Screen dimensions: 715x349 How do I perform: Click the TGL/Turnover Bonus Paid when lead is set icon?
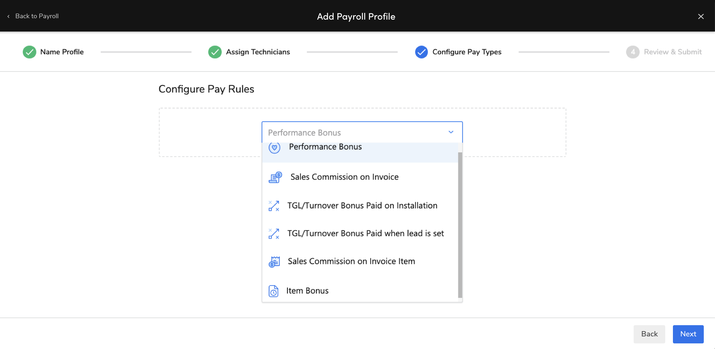coord(274,233)
